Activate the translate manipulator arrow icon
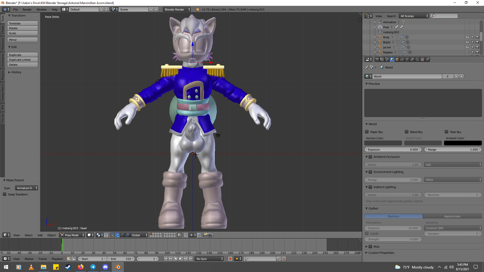Image resolution: width=484 pixels, height=272 pixels. (x=117, y=235)
